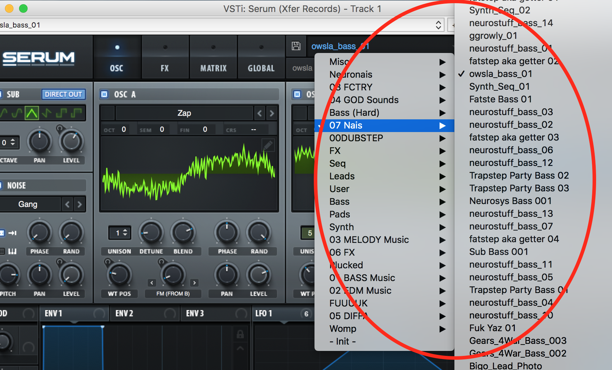Select the triangle sub oscillator waveform
Viewport: 612px width, 370px height.
coord(32,113)
